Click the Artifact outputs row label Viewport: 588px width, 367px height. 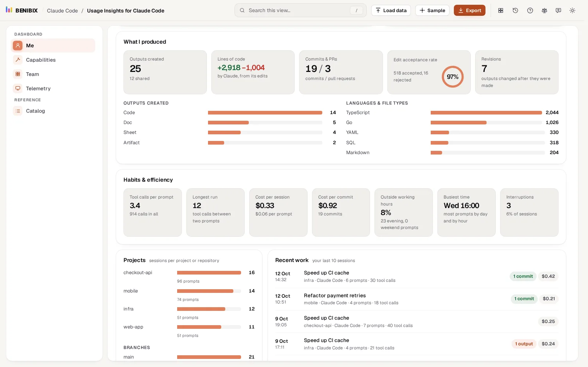pos(132,143)
